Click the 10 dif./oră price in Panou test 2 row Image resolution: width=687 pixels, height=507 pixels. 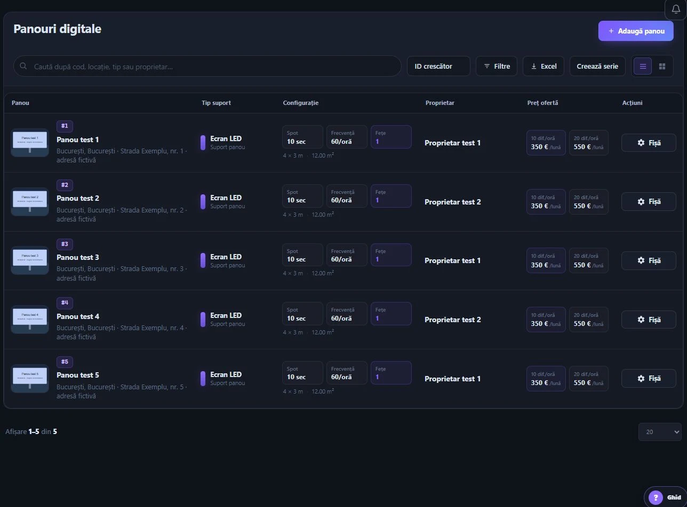546,202
